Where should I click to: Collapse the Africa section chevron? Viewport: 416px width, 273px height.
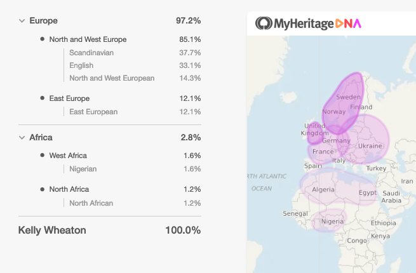22,137
